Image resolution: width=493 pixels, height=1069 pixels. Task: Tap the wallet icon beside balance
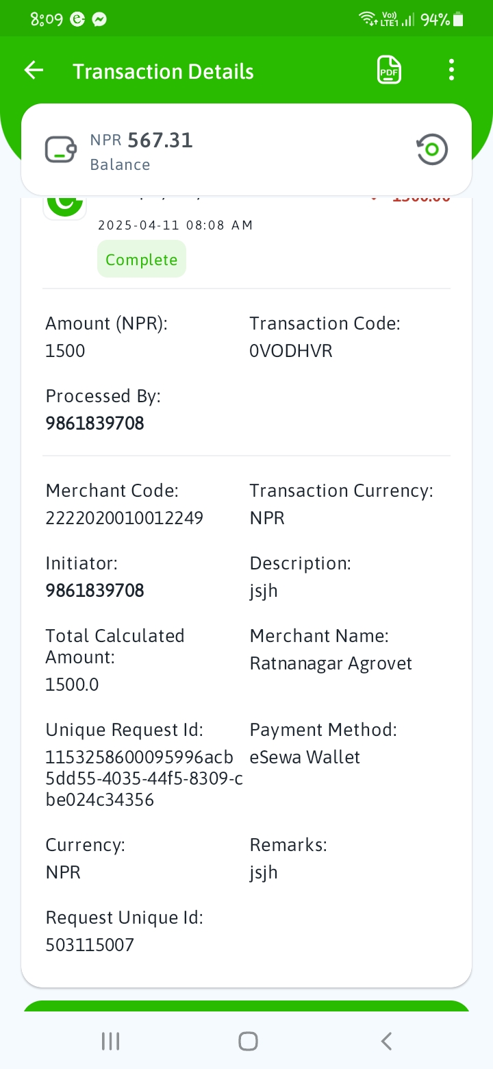(x=61, y=149)
